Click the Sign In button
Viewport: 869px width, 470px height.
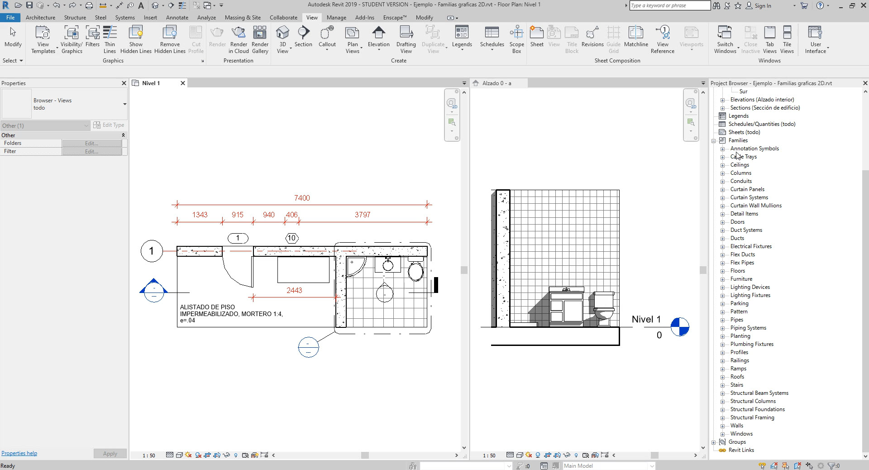[x=759, y=5]
